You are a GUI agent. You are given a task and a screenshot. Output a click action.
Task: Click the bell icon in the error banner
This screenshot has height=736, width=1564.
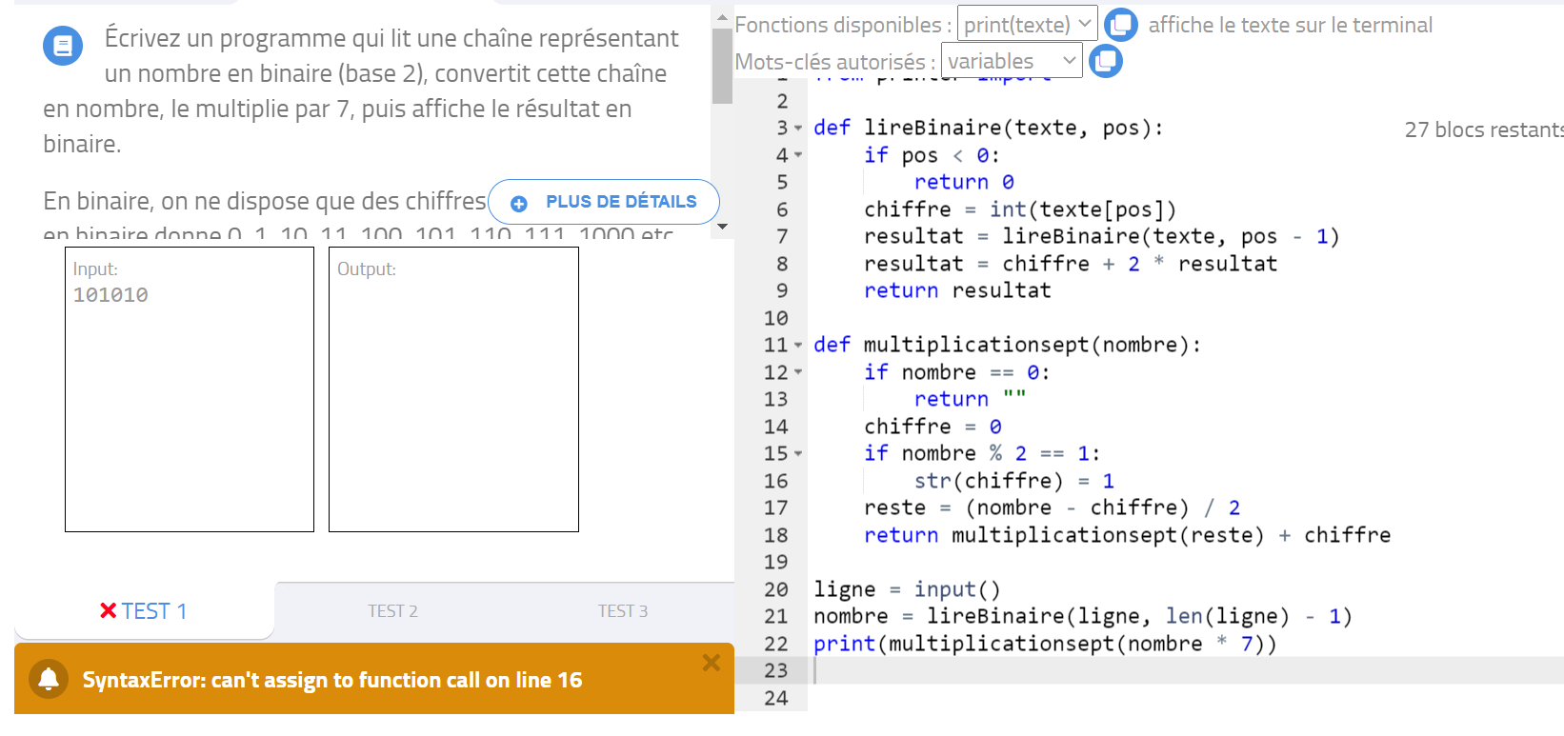click(x=49, y=679)
